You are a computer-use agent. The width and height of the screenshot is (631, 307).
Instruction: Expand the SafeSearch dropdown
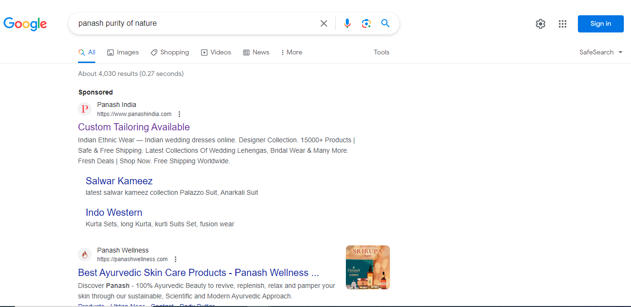point(601,52)
